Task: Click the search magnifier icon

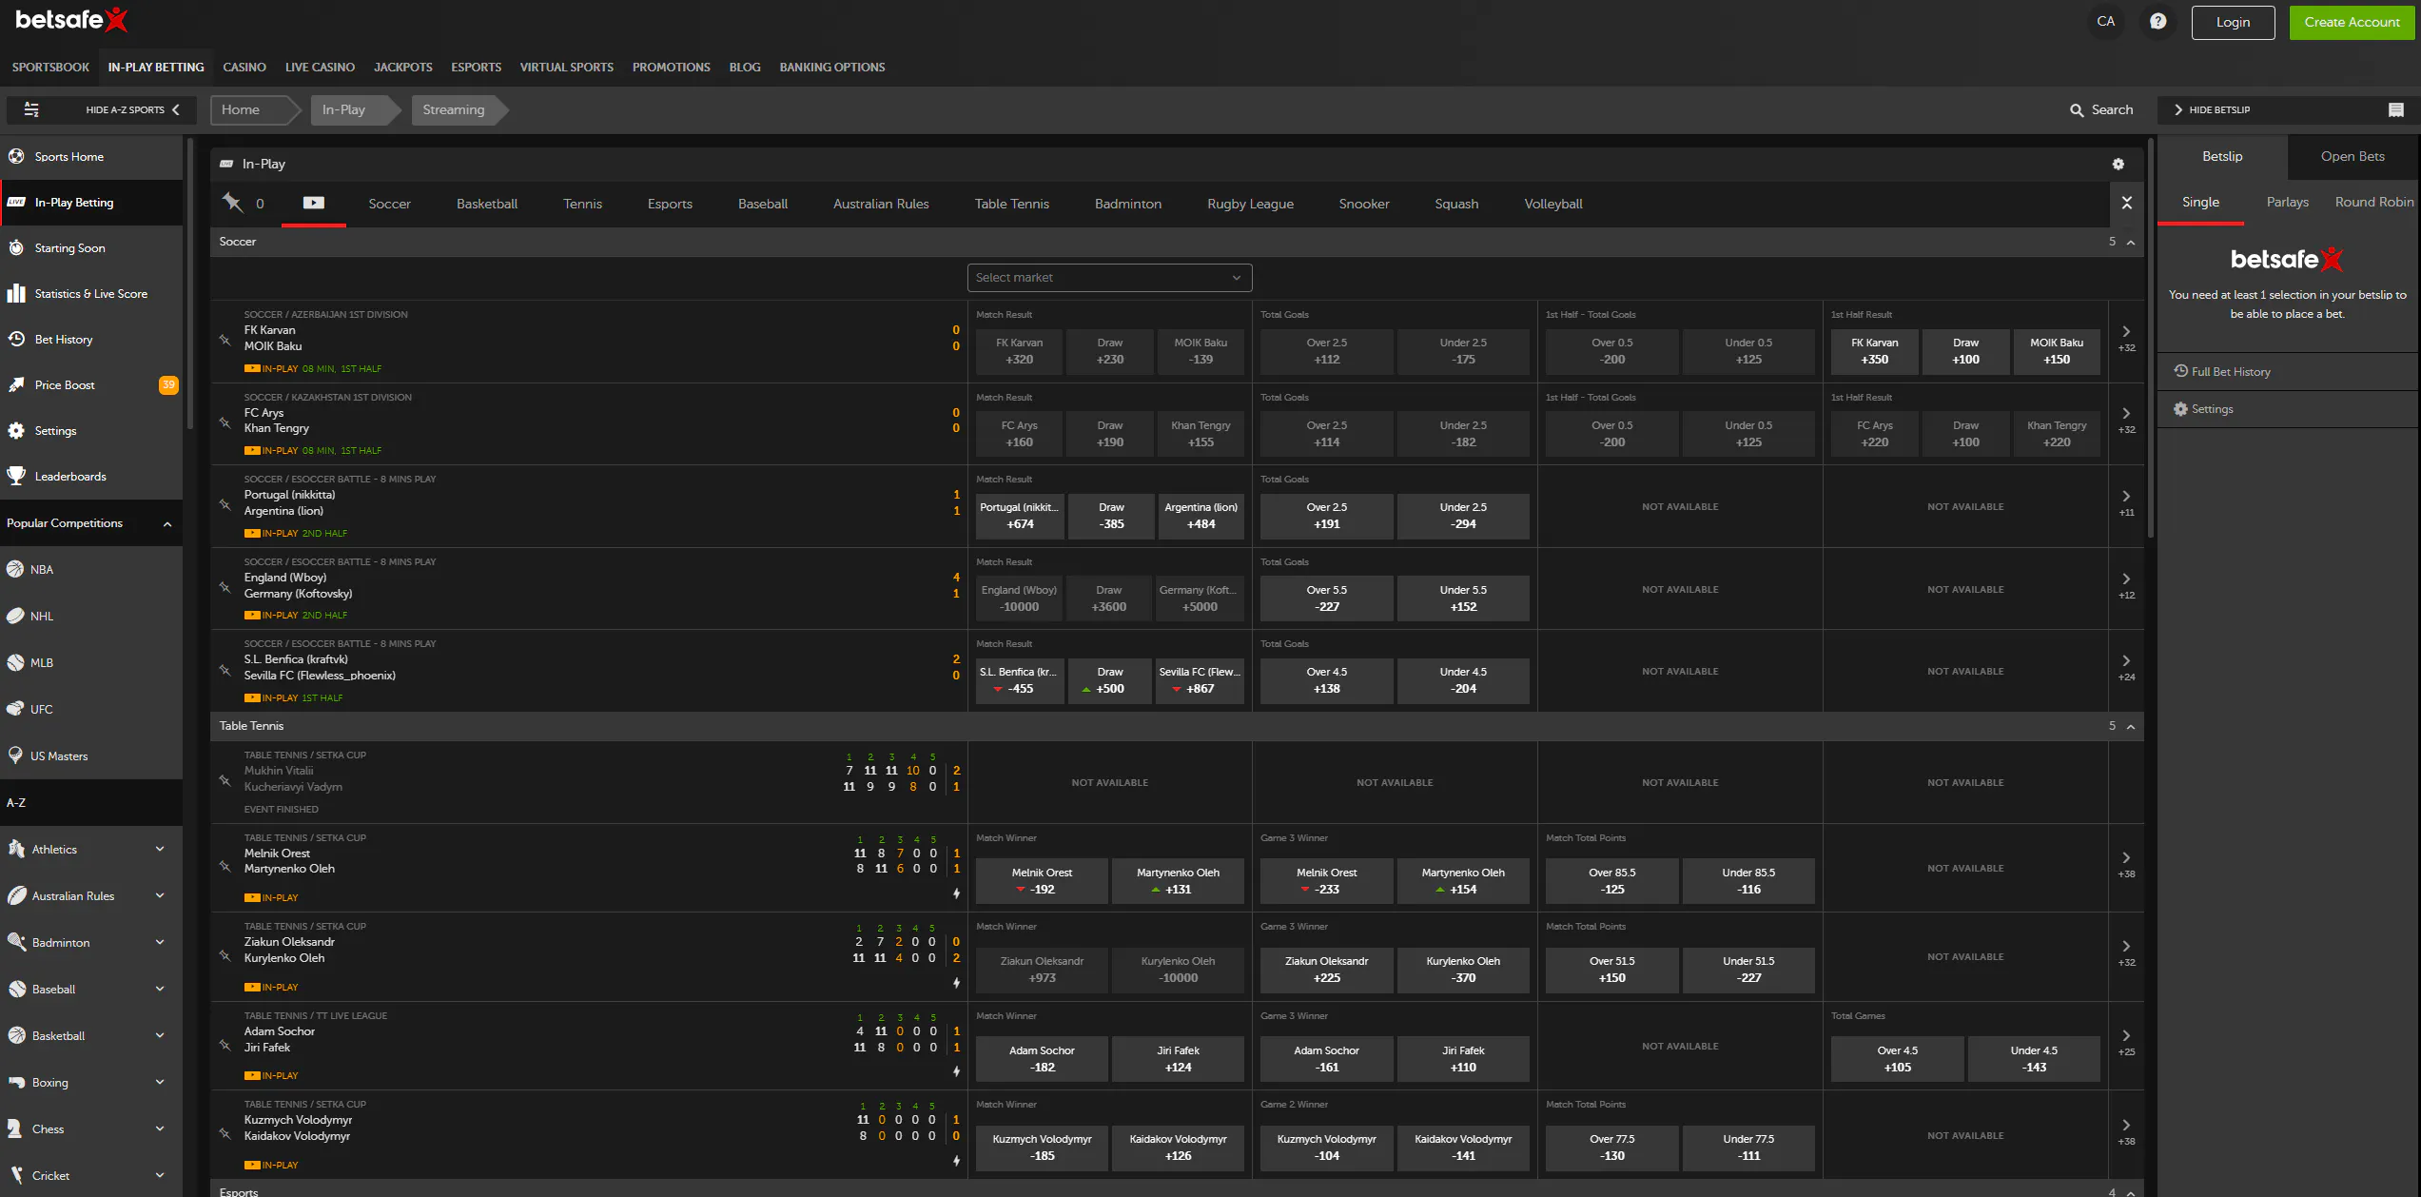Action: point(2077,110)
